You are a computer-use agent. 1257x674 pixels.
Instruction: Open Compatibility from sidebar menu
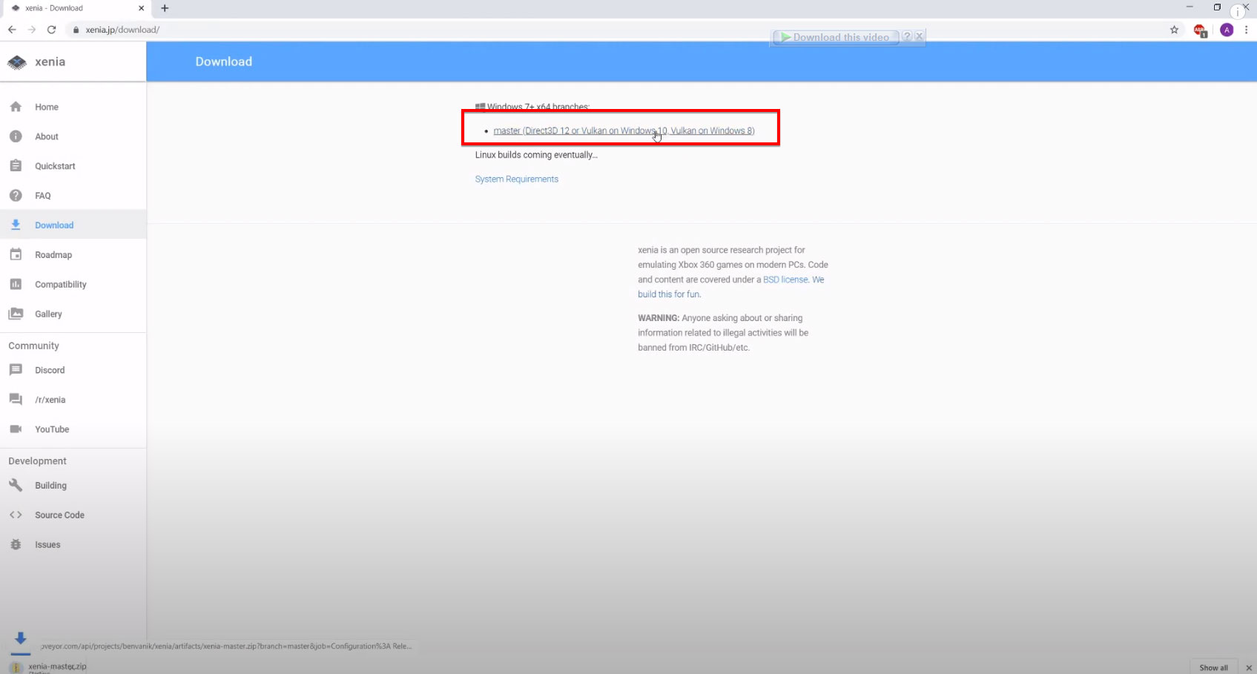61,285
